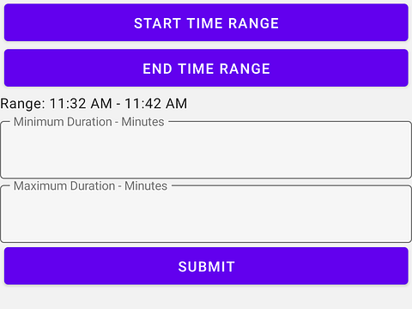Click the Minimum Duration - Minutes label
The height and width of the screenshot is (309, 412).
[89, 122]
